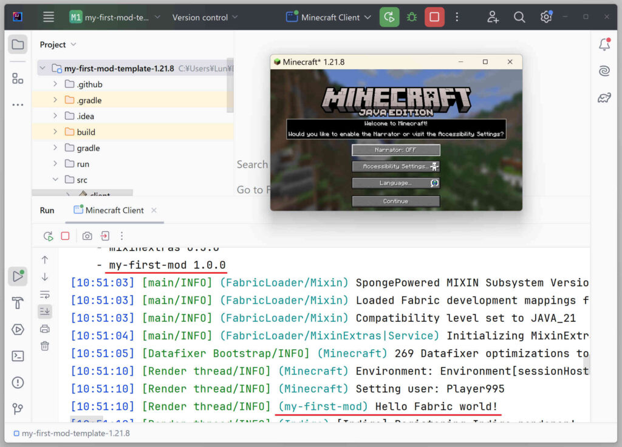
Task: Select the build folder row
Action: click(132, 132)
